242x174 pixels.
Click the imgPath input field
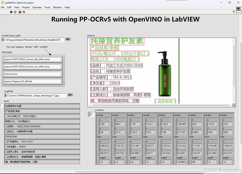pyautogui.click(x=35, y=95)
